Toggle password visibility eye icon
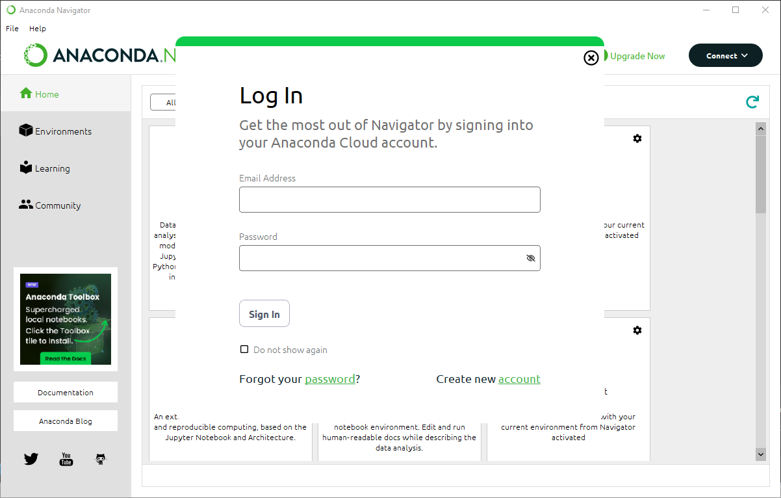The image size is (781, 498). coord(531,258)
